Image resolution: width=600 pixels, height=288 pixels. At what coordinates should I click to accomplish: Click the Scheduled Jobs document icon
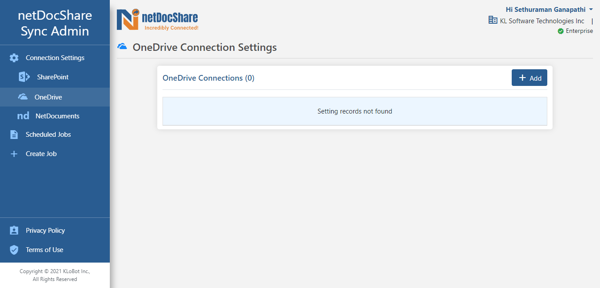coord(14,135)
